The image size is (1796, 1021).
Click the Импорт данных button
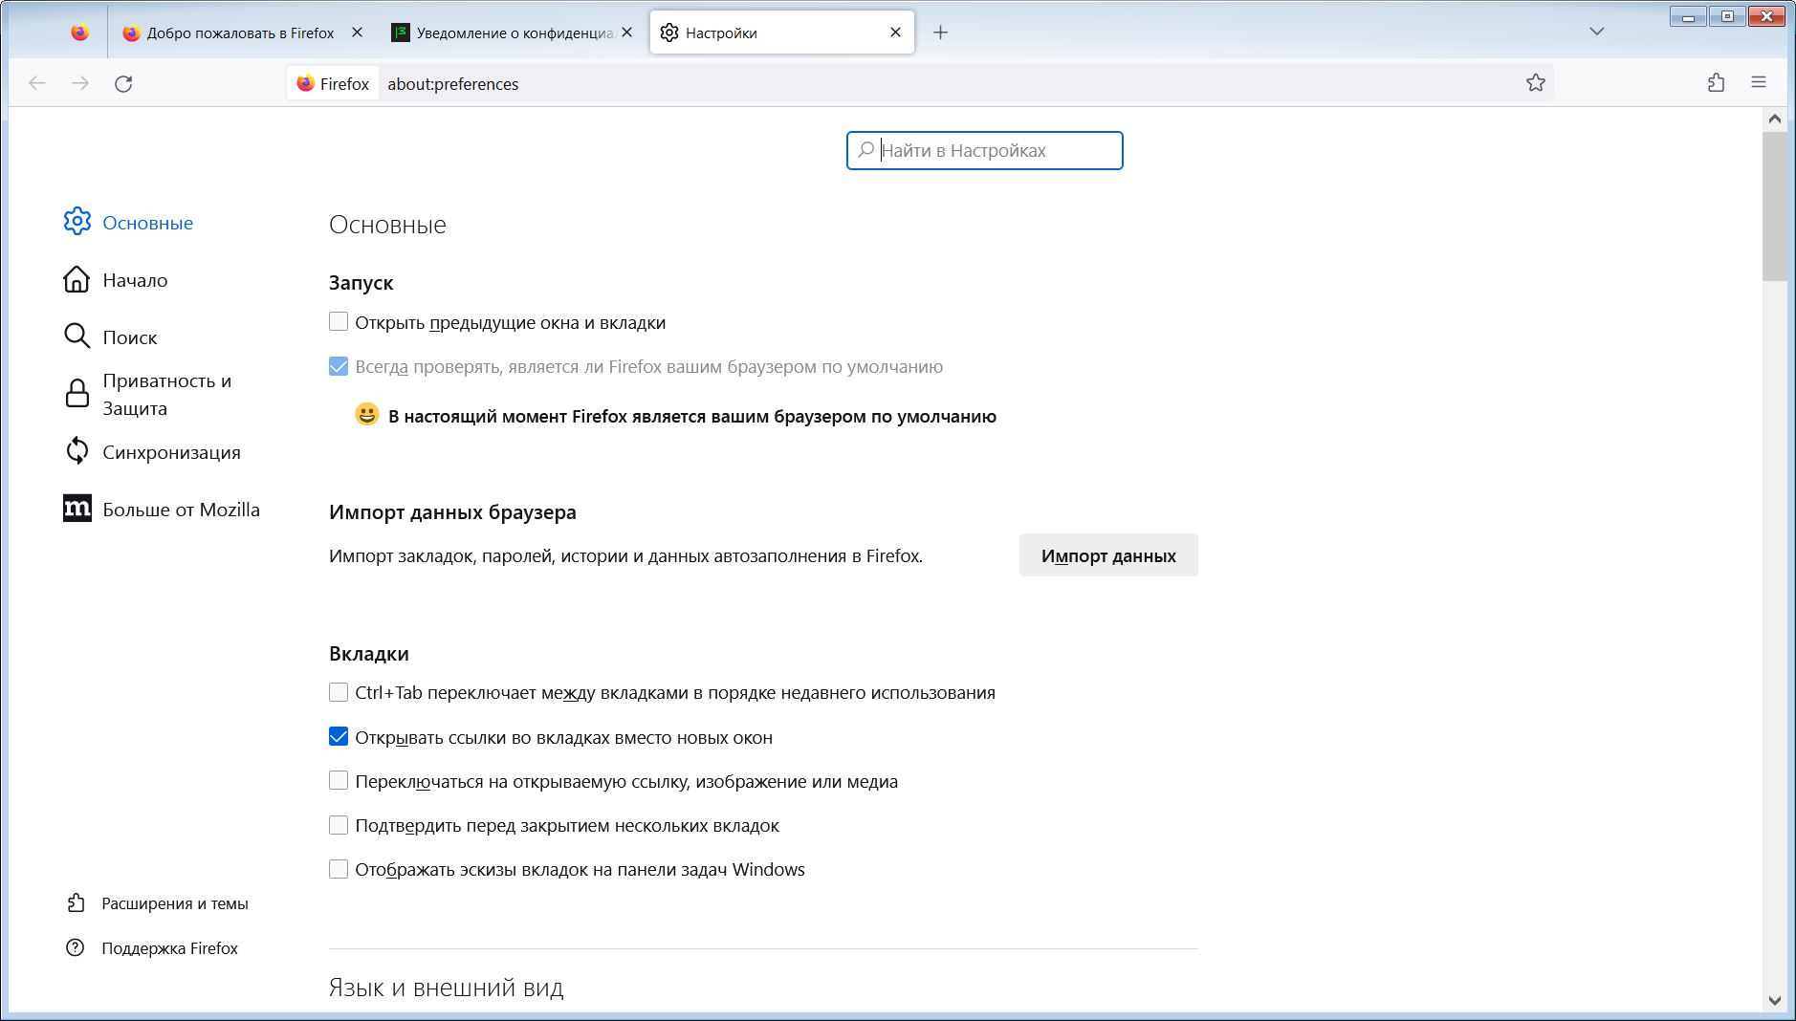tap(1107, 555)
